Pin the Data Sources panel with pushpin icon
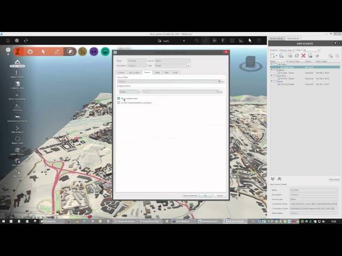Image resolution: width=342 pixels, height=256 pixels. 336,43
